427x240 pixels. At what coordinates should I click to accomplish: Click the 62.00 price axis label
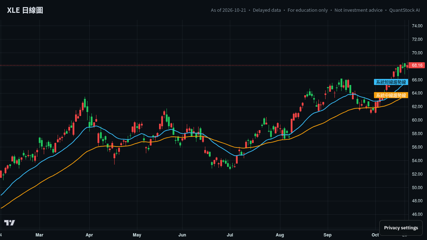click(x=417, y=107)
